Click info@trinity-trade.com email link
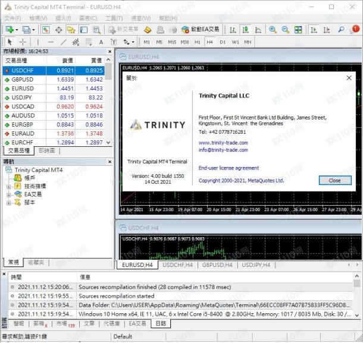The height and width of the screenshot is (343, 363). pyautogui.click(x=223, y=150)
